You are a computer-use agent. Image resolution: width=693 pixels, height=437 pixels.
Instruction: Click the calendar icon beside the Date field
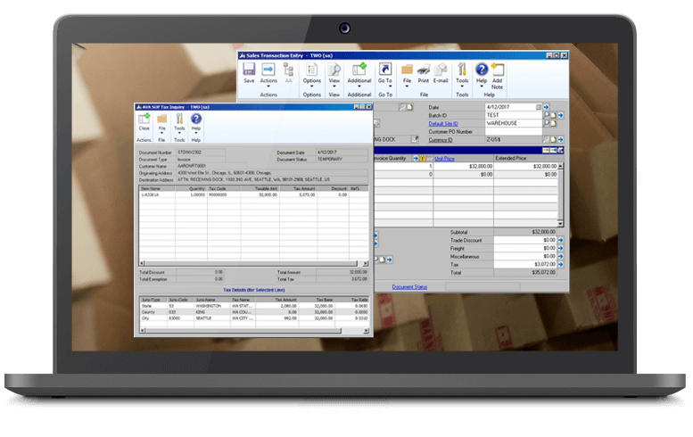pyautogui.click(x=538, y=106)
